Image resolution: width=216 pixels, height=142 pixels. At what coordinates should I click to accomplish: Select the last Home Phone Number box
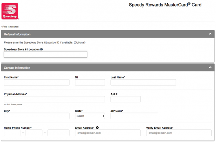(59, 133)
